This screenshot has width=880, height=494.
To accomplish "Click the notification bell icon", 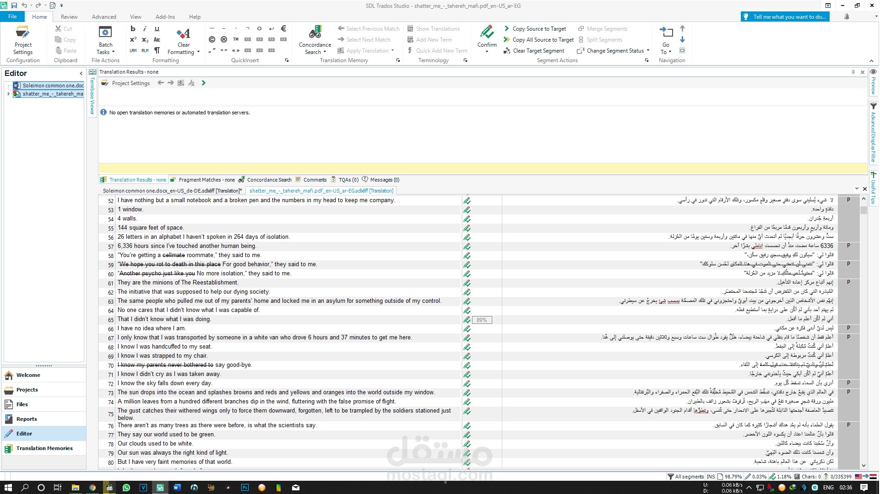I will (847, 16).
